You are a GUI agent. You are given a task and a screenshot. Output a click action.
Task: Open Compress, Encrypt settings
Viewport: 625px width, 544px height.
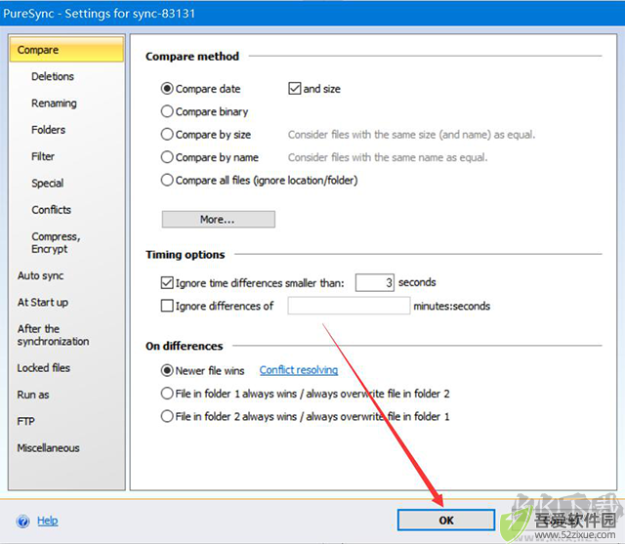pyautogui.click(x=56, y=242)
